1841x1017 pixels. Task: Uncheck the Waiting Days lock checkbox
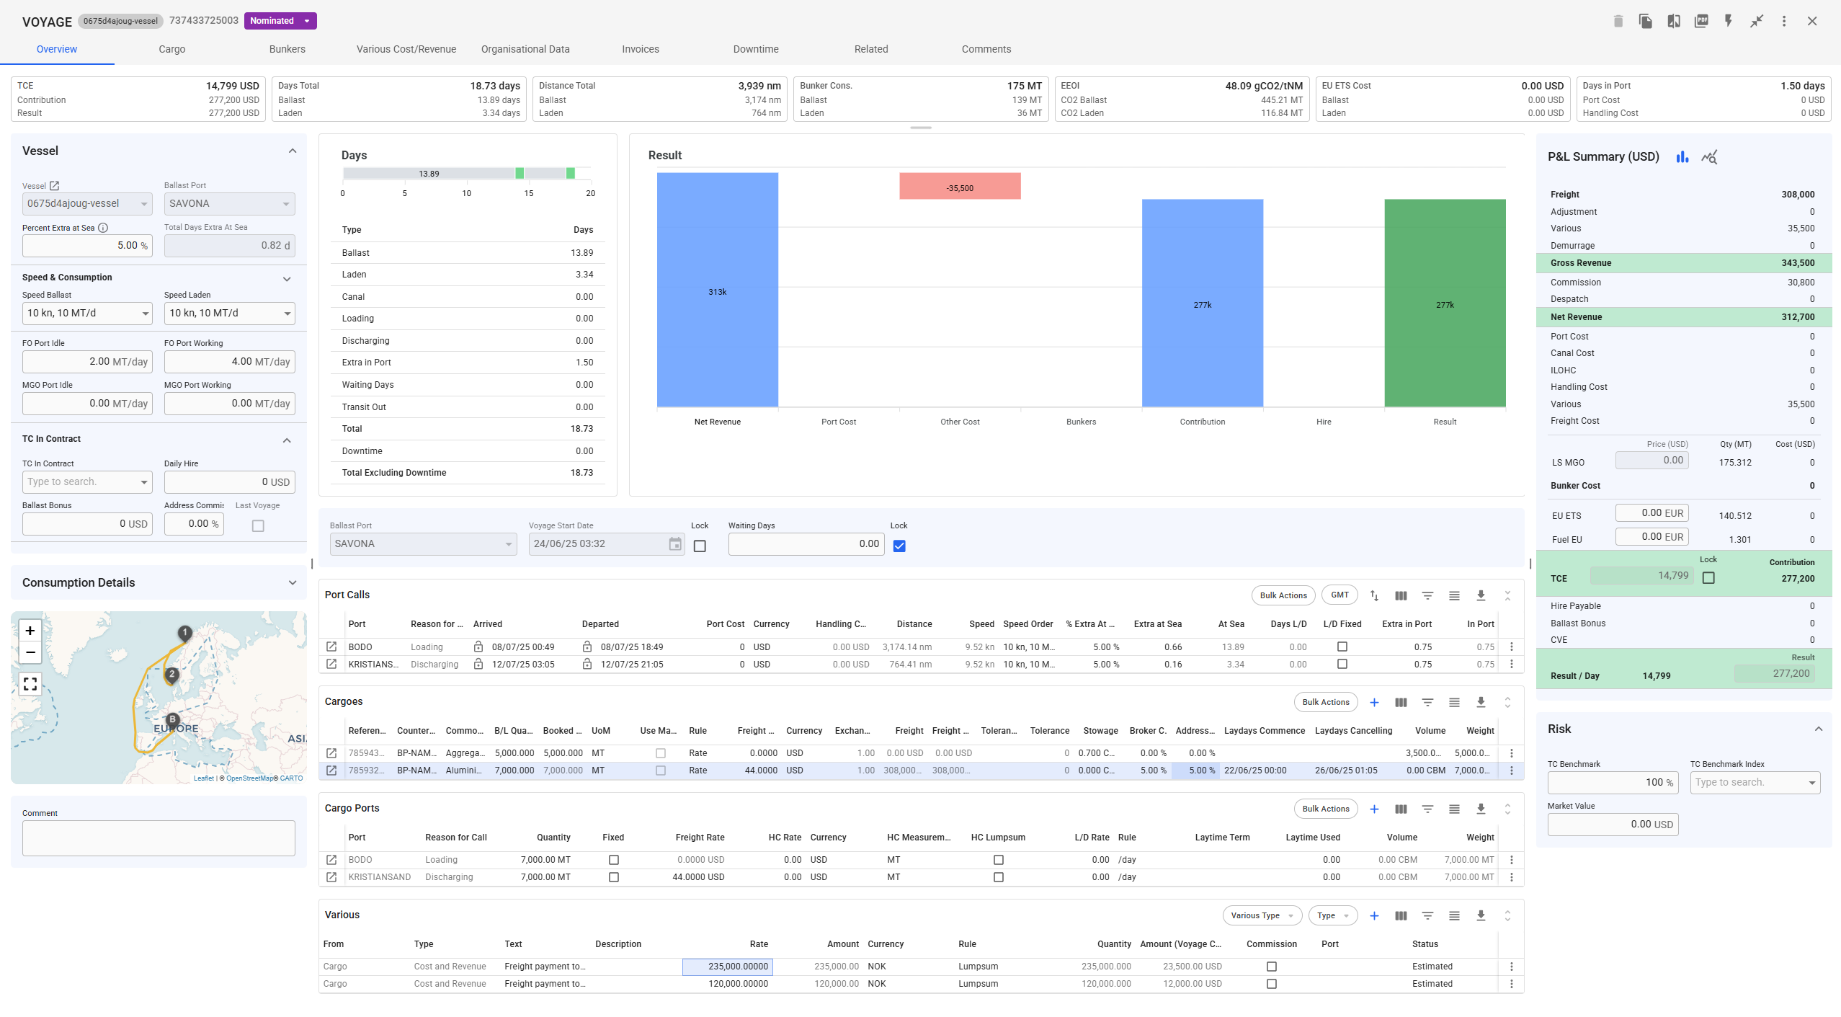tap(899, 546)
